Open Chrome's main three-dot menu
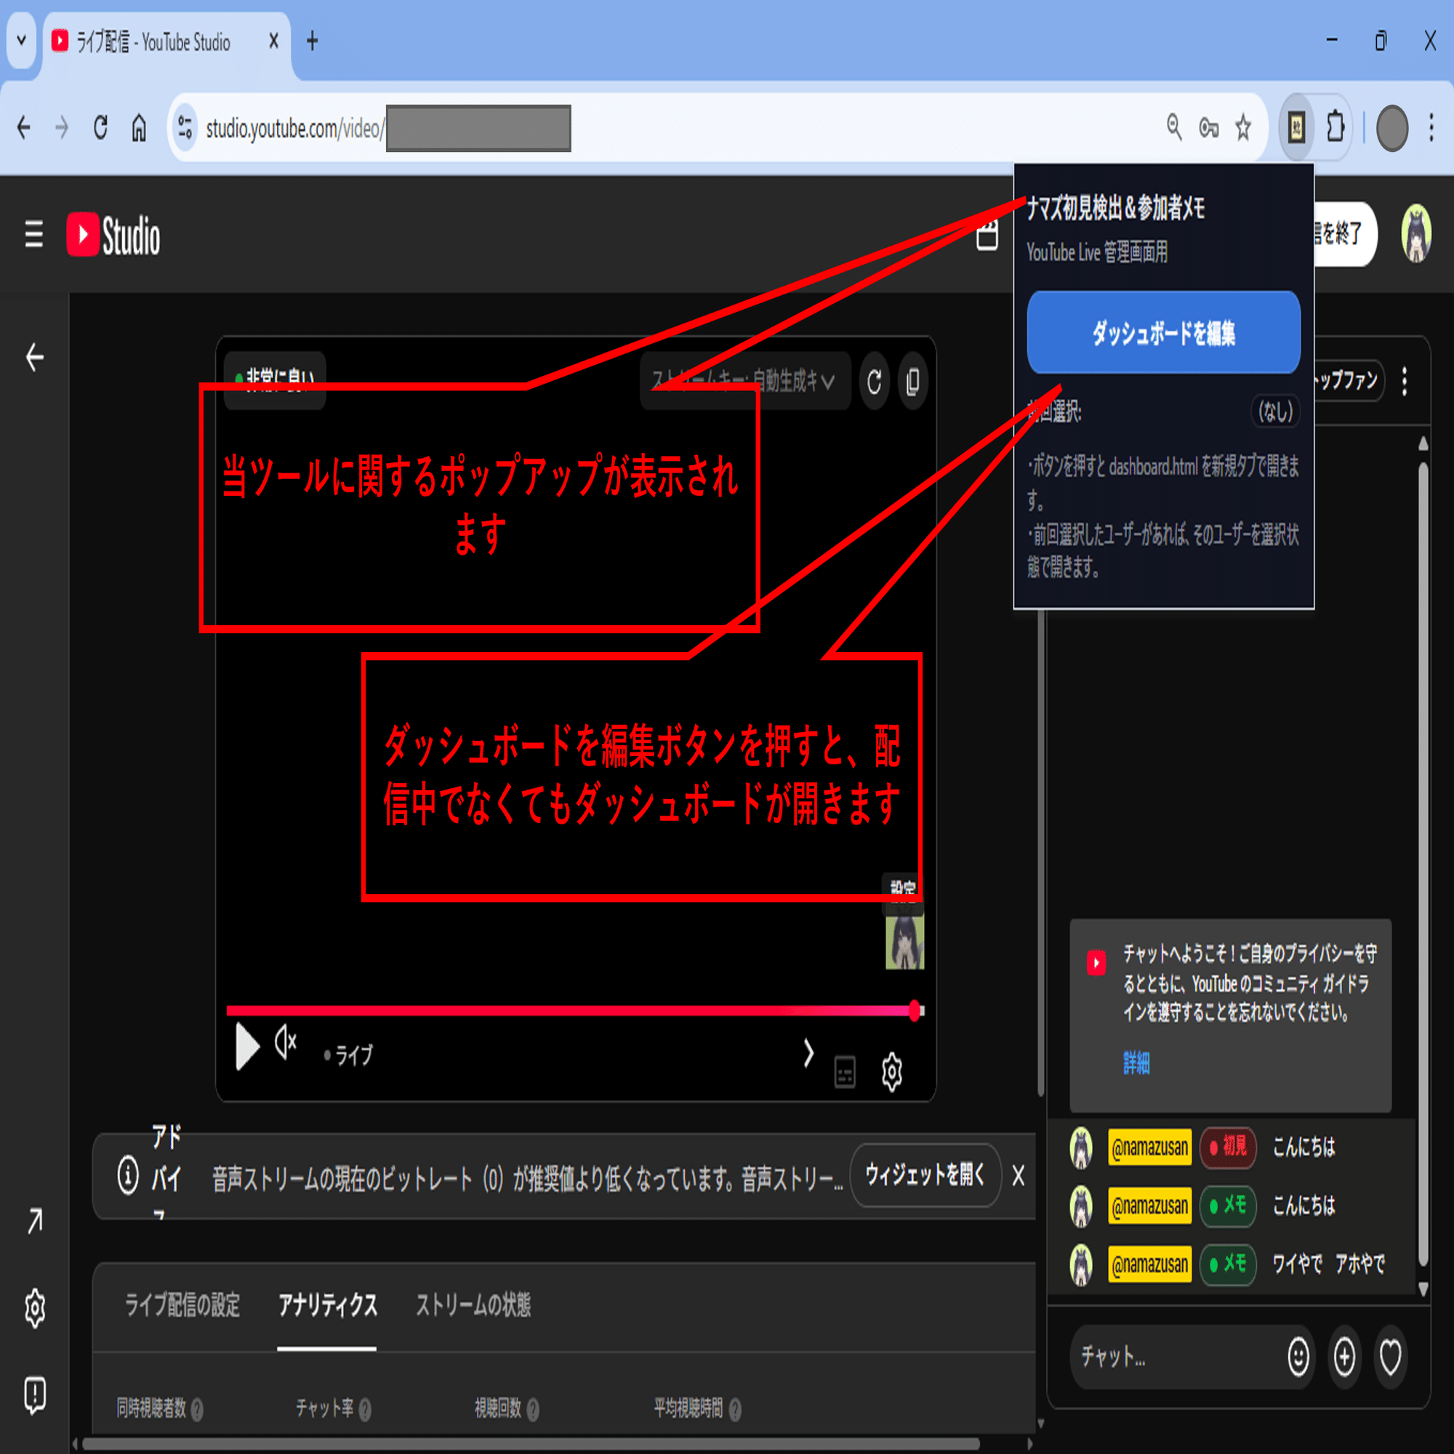Image resolution: width=1454 pixels, height=1454 pixels. click(1433, 128)
